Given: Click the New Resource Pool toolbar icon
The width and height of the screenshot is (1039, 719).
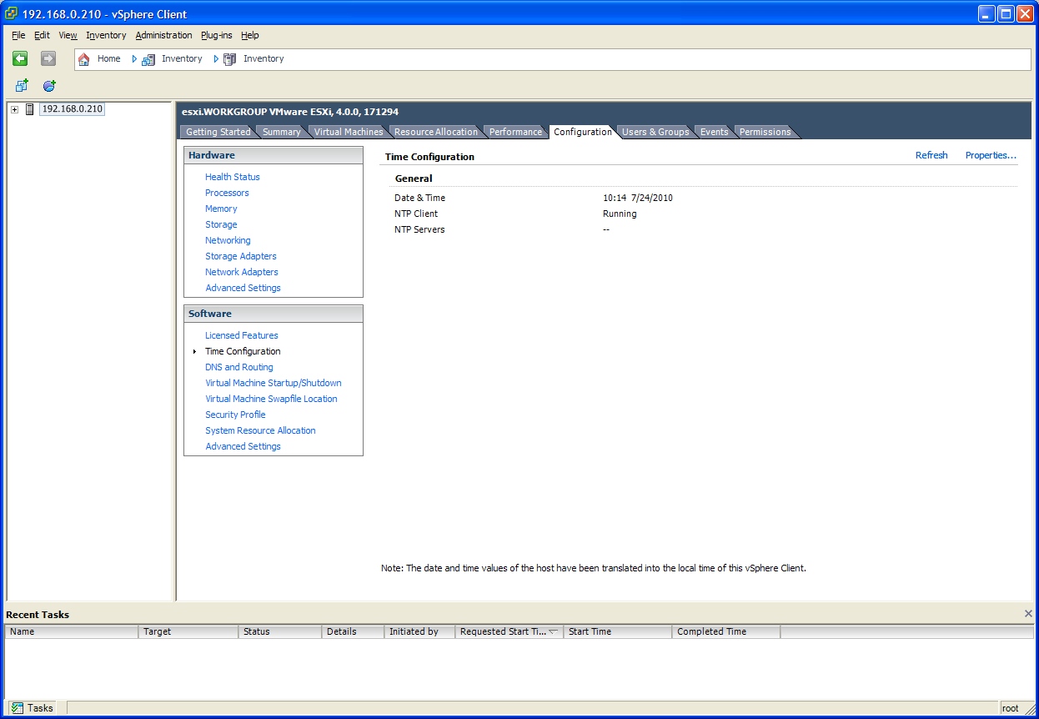Looking at the screenshot, I should pos(49,86).
